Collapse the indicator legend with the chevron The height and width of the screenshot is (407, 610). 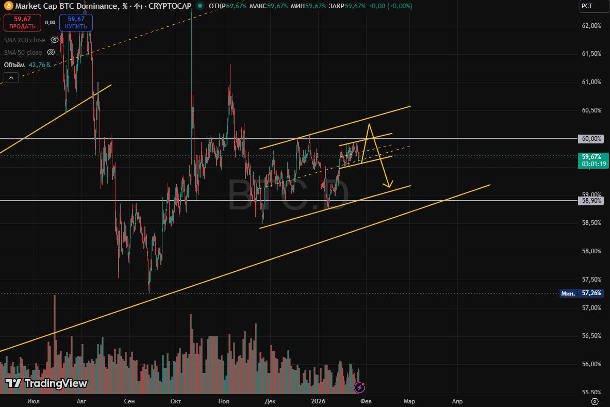click(x=11, y=78)
